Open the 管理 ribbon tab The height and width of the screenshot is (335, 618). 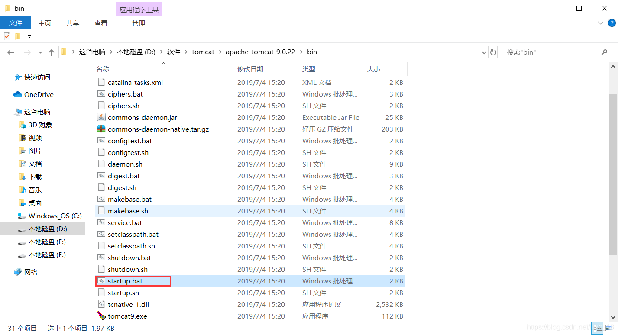pos(139,23)
